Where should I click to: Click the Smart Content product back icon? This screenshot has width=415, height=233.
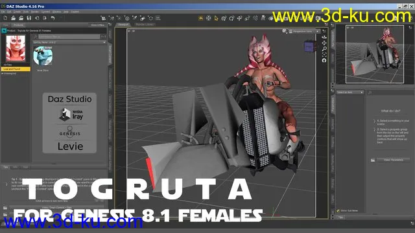coord(4,30)
